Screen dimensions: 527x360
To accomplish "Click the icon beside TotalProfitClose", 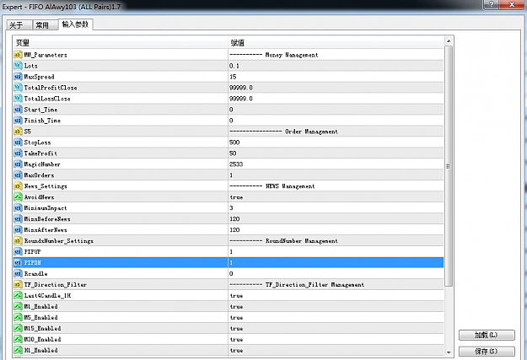I will pyautogui.click(x=19, y=88).
